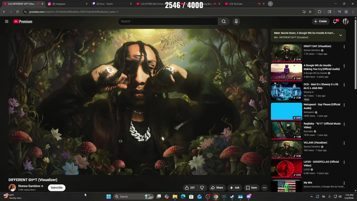Open options menu for LUCKI GOODFELLAS

(x=344, y=162)
